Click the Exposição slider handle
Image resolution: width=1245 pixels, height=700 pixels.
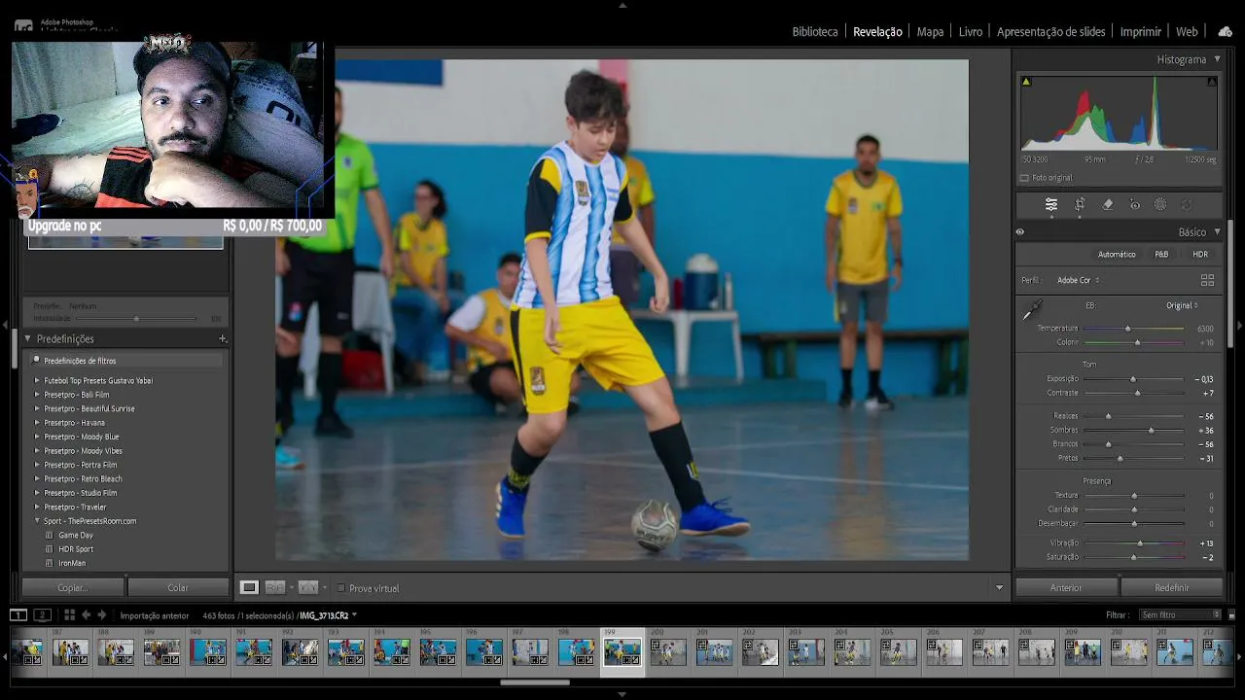(x=1132, y=379)
